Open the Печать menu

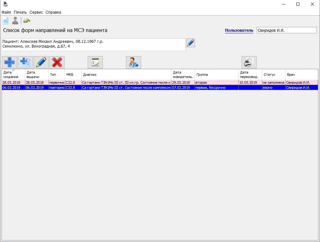(x=20, y=12)
